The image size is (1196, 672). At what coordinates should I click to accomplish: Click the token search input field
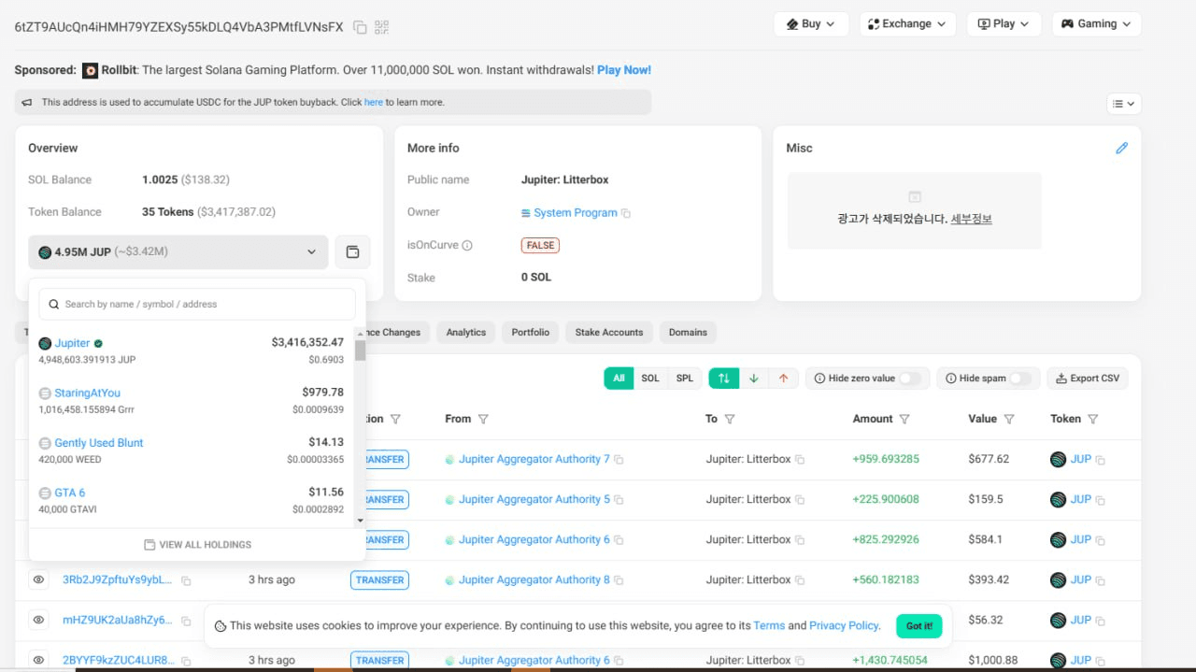(197, 304)
